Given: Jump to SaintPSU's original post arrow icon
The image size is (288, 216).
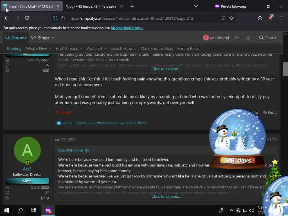Looking at the screenshot, I should [87, 151].
